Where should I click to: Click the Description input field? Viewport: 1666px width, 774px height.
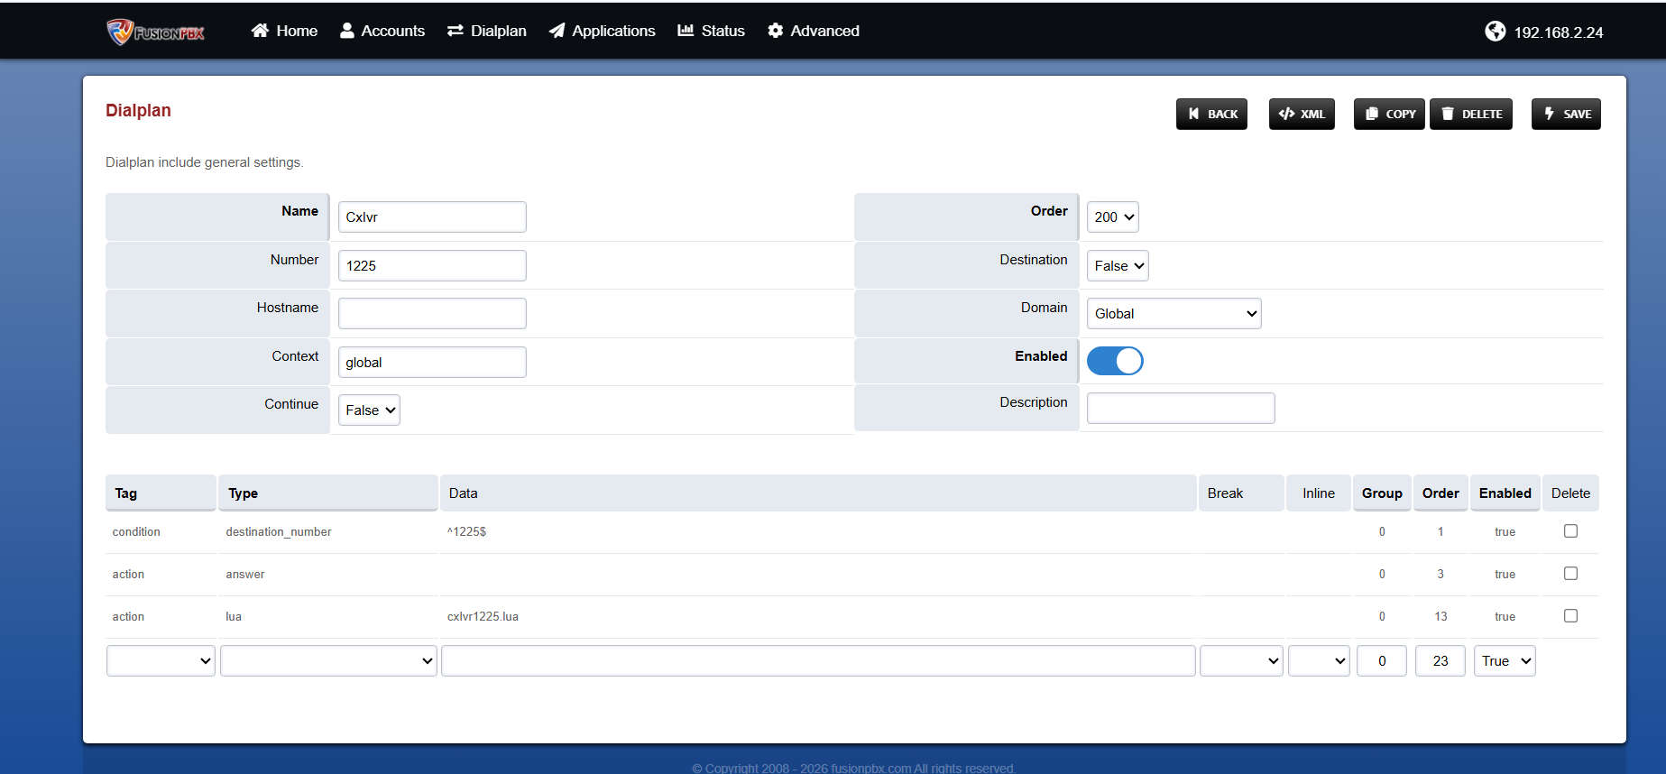click(1180, 408)
